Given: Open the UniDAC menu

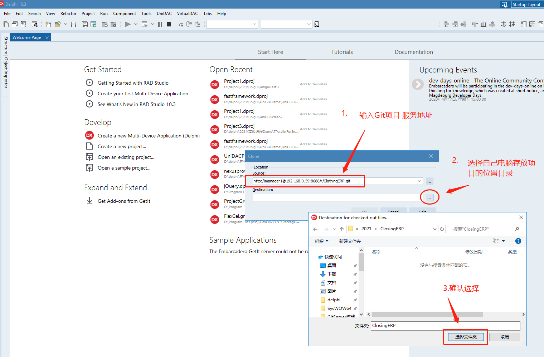Looking at the screenshot, I should (164, 14).
